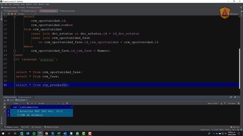
Task: Select the stp_prueba result tab
Action: (x=21, y=100)
